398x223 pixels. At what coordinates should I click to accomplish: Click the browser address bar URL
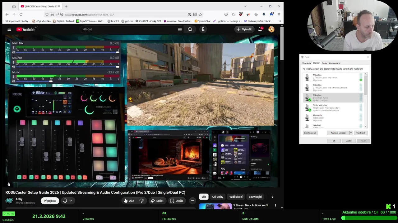click(x=90, y=15)
